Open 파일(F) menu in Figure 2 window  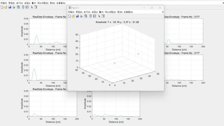tap(71, 12)
